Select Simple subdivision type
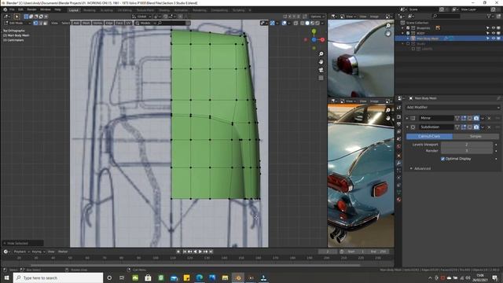The height and width of the screenshot is (283, 503). pos(475,136)
